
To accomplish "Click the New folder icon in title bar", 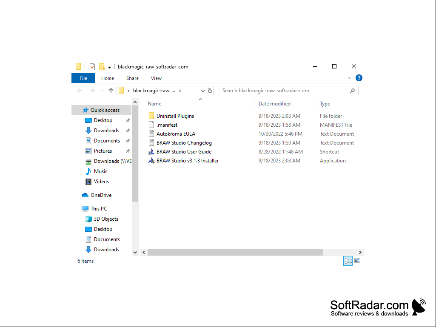I will pos(102,67).
